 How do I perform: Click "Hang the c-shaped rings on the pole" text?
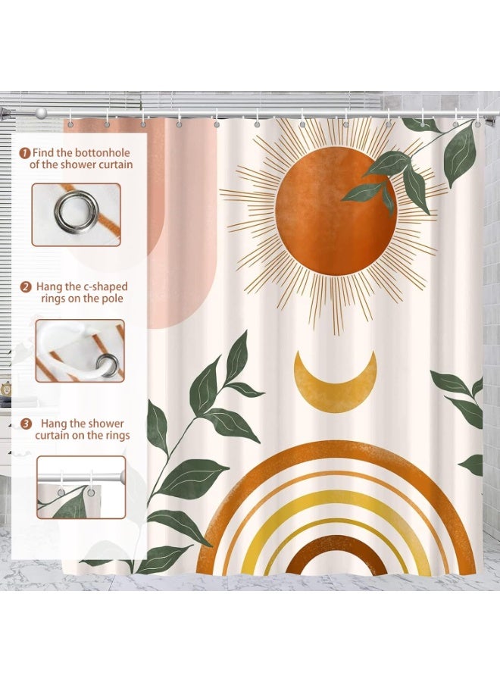(x=80, y=293)
